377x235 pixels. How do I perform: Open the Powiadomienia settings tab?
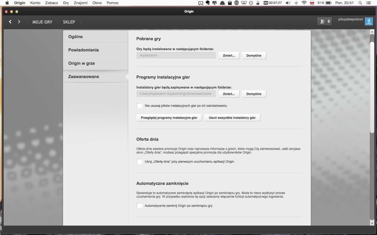tap(96, 50)
